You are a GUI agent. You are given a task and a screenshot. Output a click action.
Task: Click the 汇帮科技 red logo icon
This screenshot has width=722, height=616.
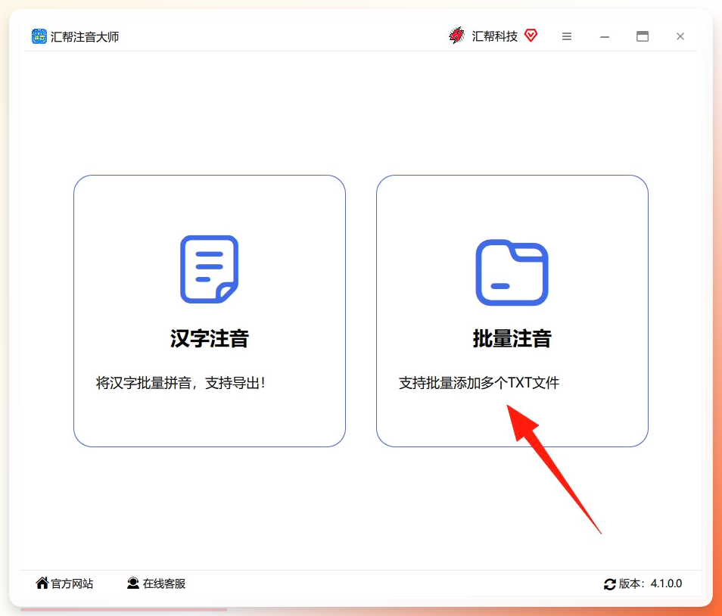point(457,36)
